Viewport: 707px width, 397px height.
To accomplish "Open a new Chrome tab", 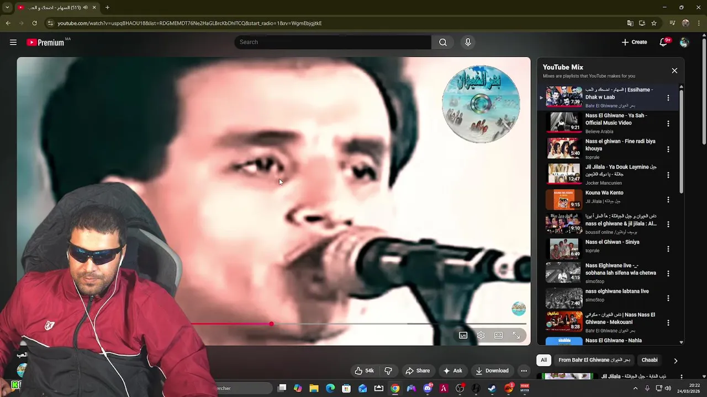I will (x=107, y=8).
